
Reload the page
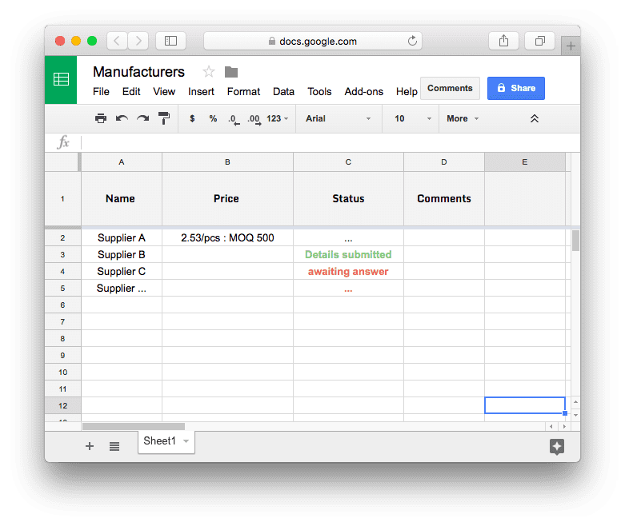[412, 41]
